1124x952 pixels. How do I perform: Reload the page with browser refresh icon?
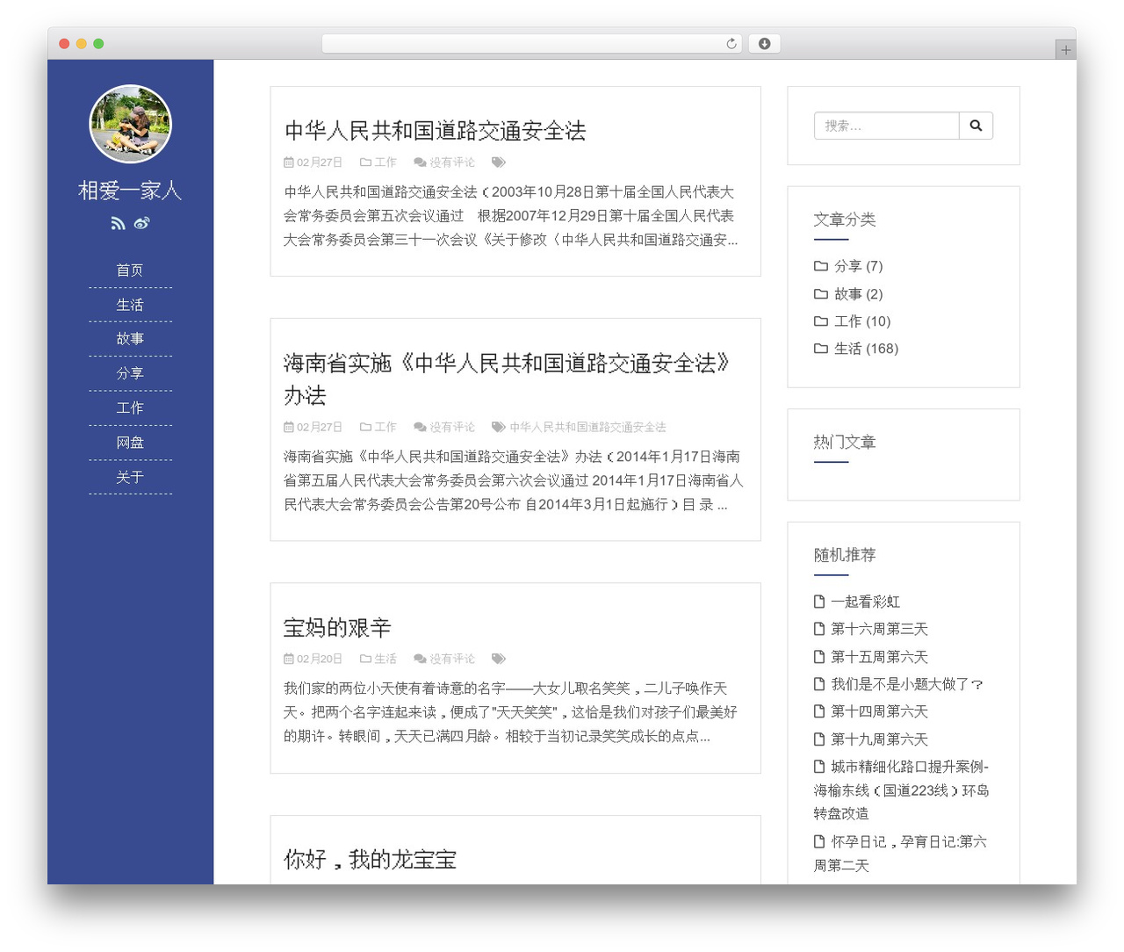[x=731, y=44]
